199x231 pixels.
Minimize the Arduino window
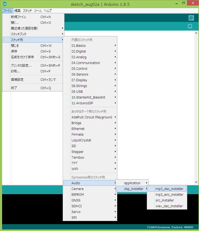[177, 3]
